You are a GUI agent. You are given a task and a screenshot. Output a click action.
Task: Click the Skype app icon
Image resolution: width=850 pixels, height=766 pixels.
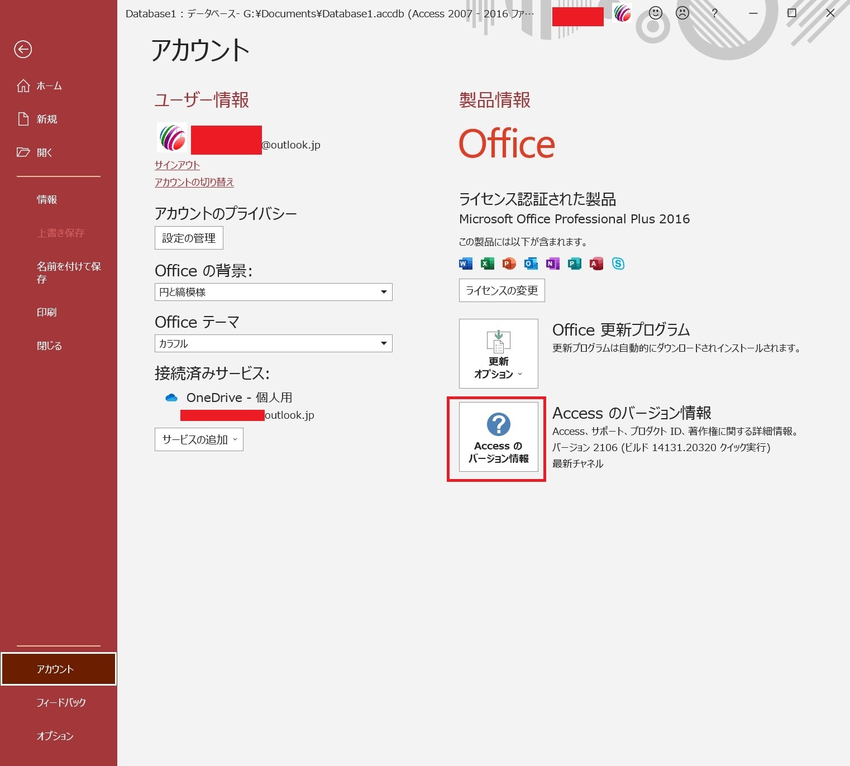click(618, 264)
